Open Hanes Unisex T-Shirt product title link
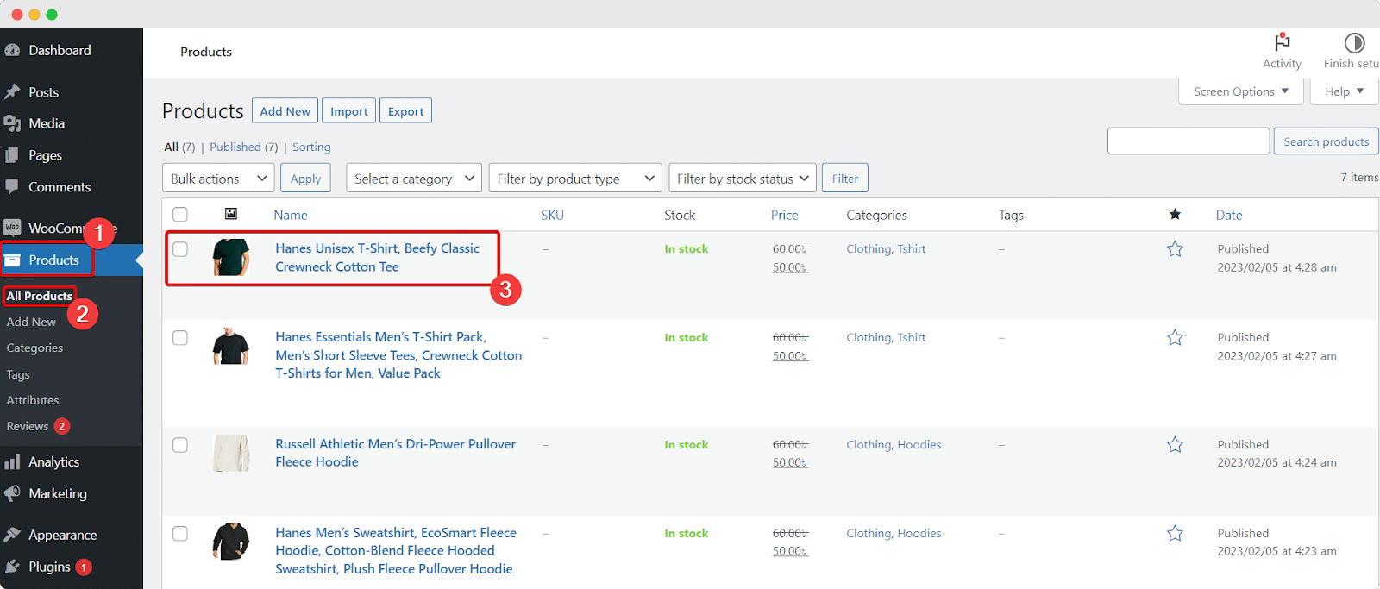 click(x=378, y=257)
